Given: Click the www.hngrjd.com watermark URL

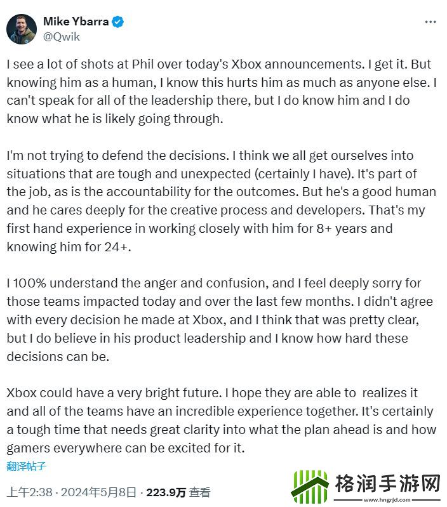Looking at the screenshot, I should (387, 500).
